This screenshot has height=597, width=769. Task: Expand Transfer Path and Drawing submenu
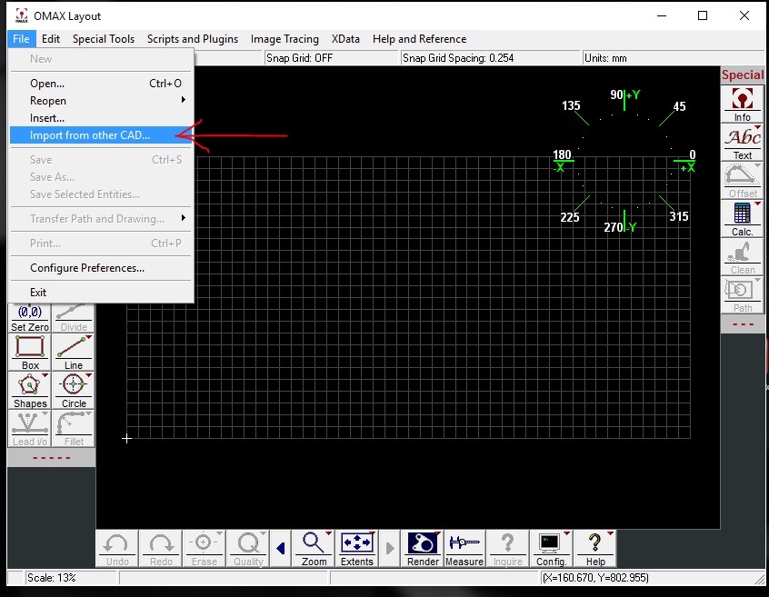point(102,219)
